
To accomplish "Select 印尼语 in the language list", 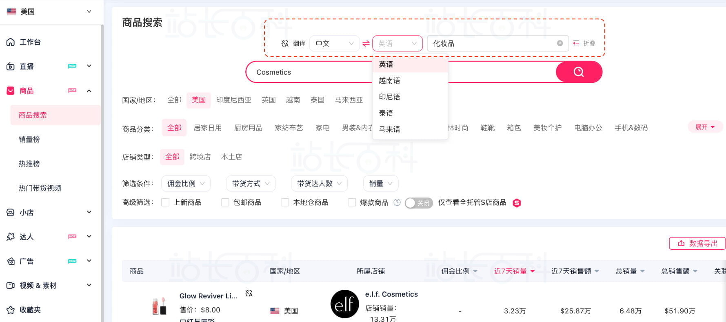I will [410, 97].
